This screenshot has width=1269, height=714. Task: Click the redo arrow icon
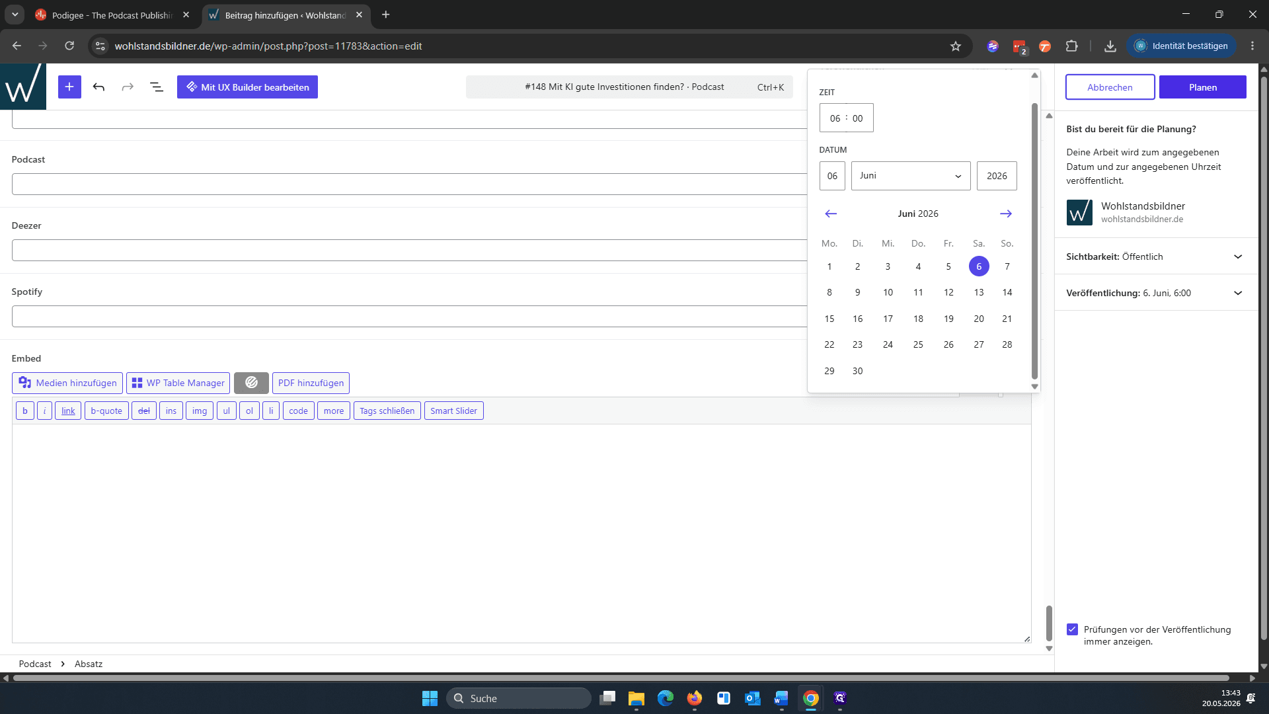[128, 87]
